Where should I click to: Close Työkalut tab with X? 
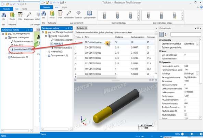point(86,28)
